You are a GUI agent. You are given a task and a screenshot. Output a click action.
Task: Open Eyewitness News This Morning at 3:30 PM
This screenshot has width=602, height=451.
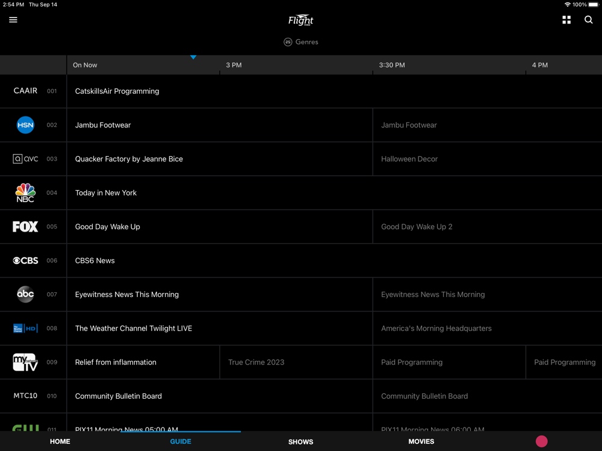(488, 294)
